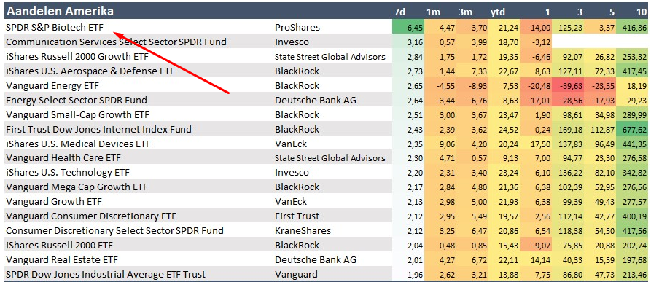The image size is (651, 282).
Task: Click the green 677,62 cell
Action: (634, 129)
